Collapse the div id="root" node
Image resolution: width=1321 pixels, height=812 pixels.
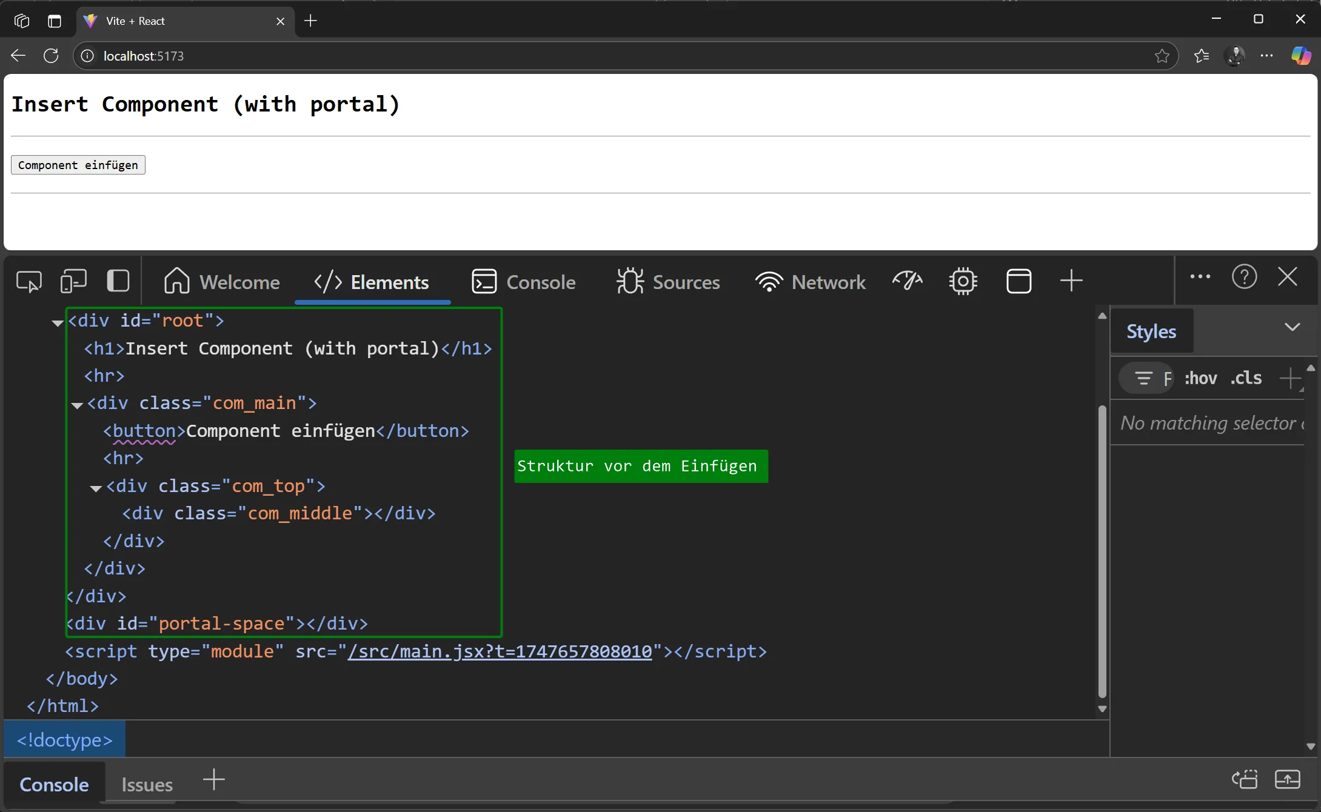coord(58,322)
